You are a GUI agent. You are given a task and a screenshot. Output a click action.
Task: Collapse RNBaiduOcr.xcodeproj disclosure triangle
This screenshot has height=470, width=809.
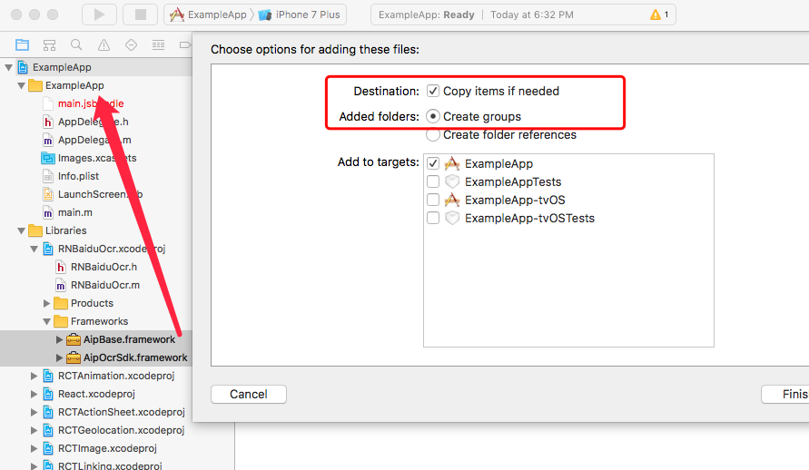(x=35, y=249)
